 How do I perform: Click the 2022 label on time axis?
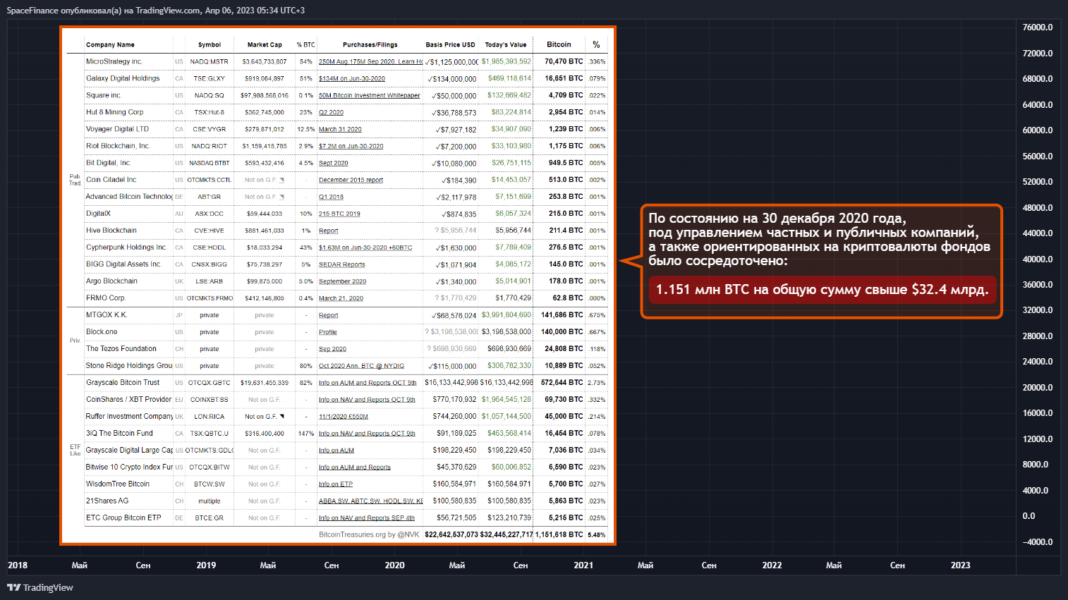click(x=772, y=565)
